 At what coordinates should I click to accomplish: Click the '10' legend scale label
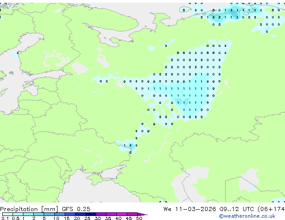point(56,218)
